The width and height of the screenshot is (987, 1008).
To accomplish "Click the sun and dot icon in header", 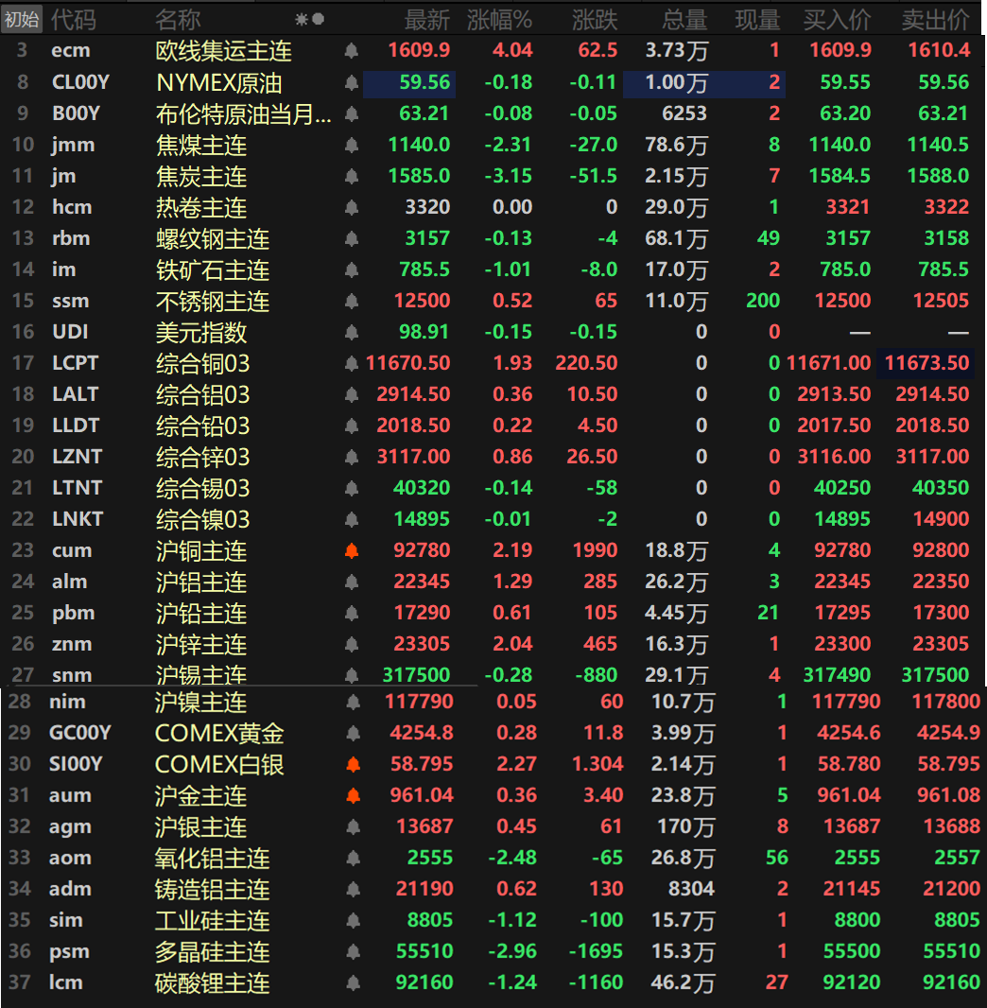I will tap(309, 19).
